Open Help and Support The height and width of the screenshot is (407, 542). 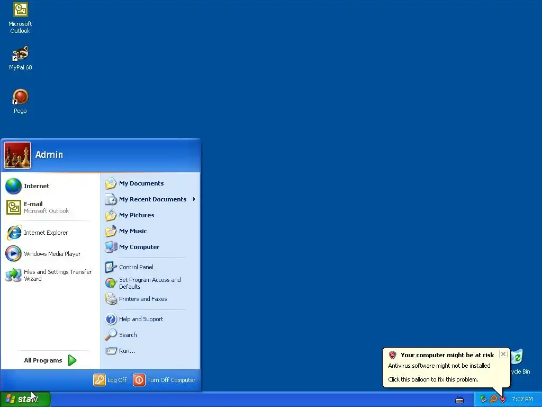pyautogui.click(x=151, y=319)
